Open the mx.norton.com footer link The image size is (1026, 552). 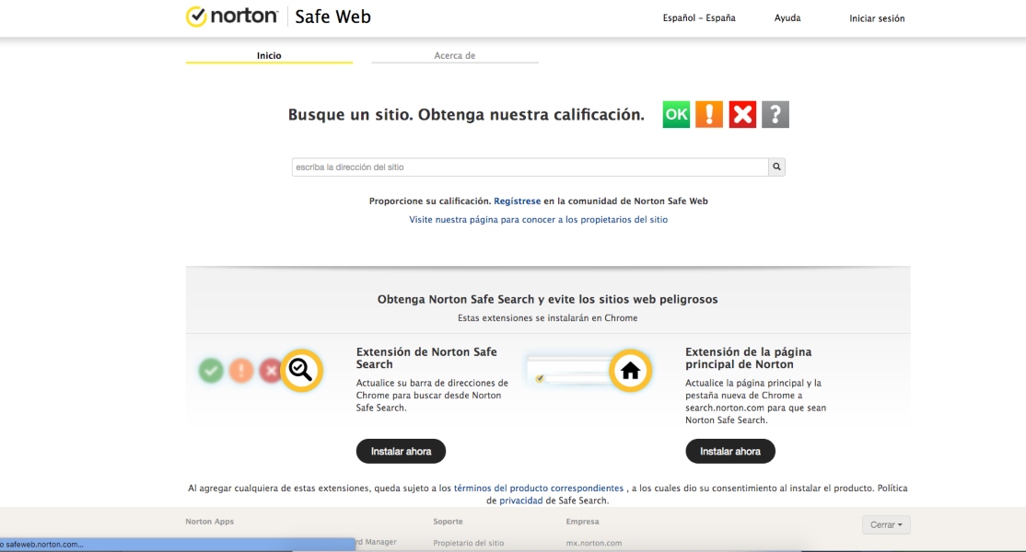[x=594, y=543]
